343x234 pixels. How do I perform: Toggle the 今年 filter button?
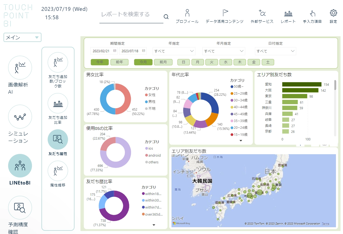[x=100, y=62]
